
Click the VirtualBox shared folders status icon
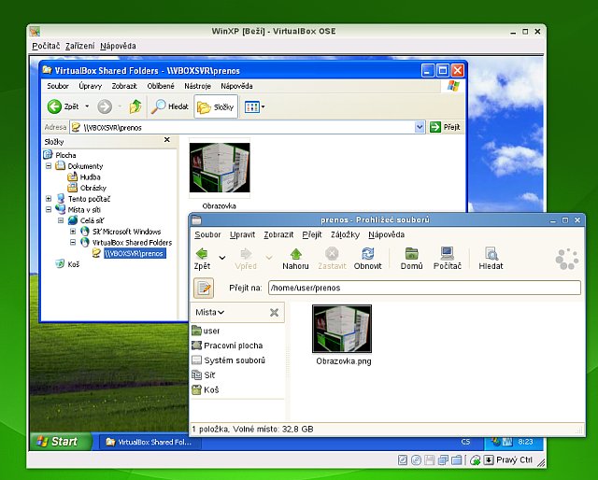coord(457,460)
